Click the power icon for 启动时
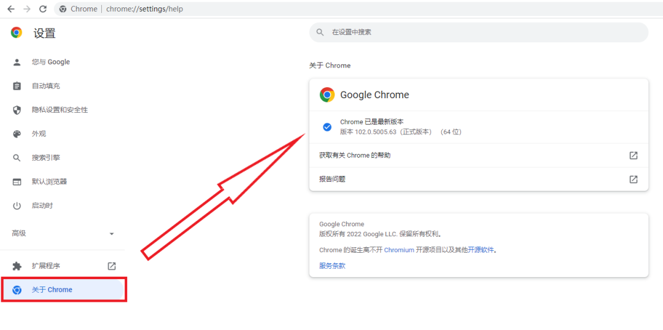Image resolution: width=663 pixels, height=330 pixels. (x=17, y=205)
